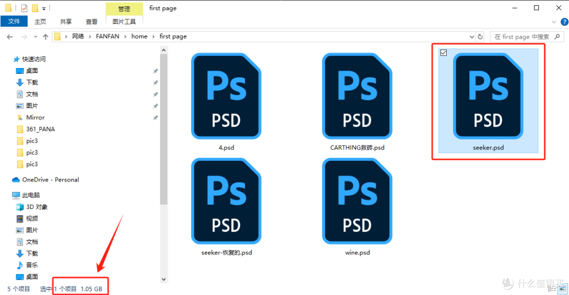The width and height of the screenshot is (569, 295).
Task: Click the seeker.psd file icon
Action: (488, 96)
